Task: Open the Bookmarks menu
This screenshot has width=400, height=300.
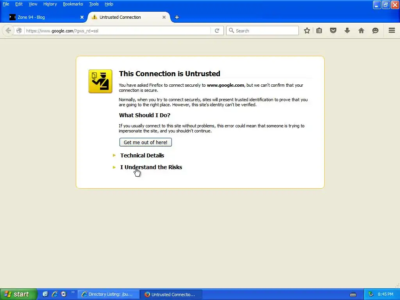Action: [x=73, y=4]
